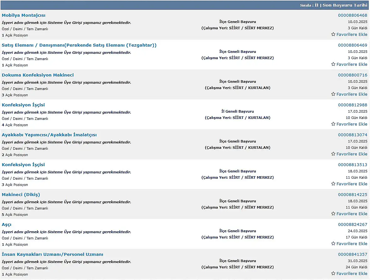The width and height of the screenshot is (370, 280).
Task: Open Konfeksiyon İşçisi listing with 4 positions
Action: pyautogui.click(x=23, y=105)
